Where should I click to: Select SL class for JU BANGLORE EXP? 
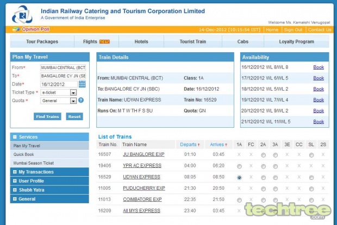coord(311,155)
